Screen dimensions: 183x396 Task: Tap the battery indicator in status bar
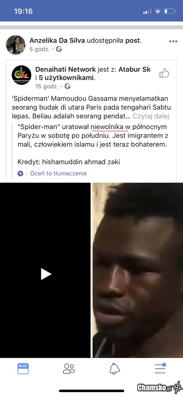click(x=170, y=12)
